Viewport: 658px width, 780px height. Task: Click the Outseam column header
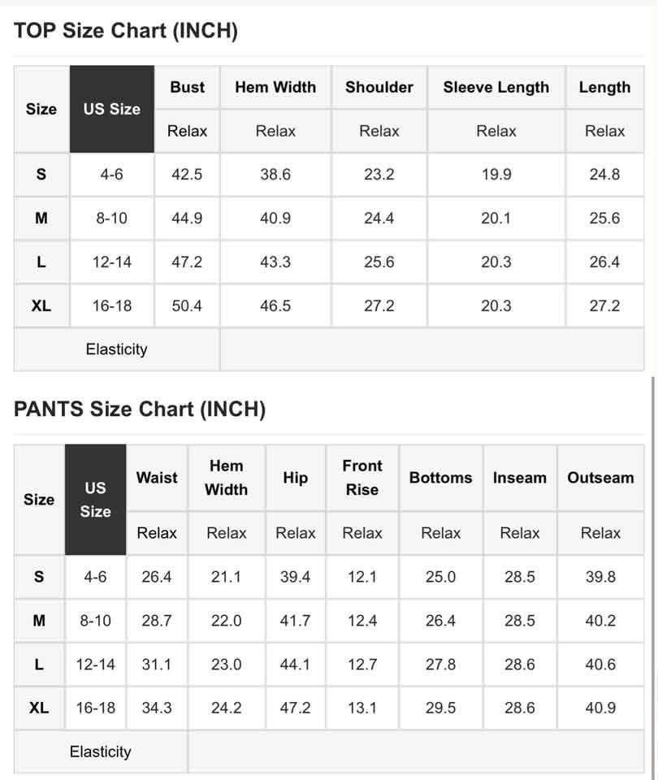coord(600,478)
